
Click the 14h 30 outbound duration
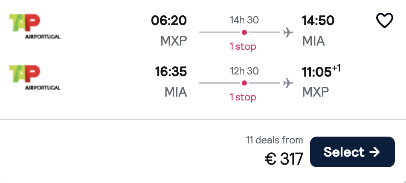tap(244, 20)
